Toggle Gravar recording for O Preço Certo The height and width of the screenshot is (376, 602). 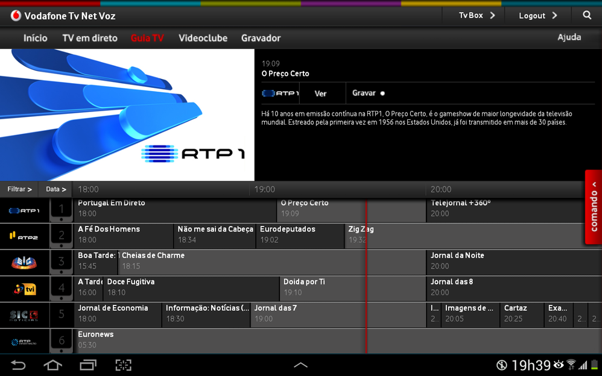point(368,93)
